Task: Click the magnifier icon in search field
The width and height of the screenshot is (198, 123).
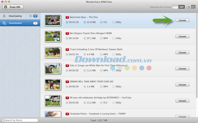Action: 4,120
